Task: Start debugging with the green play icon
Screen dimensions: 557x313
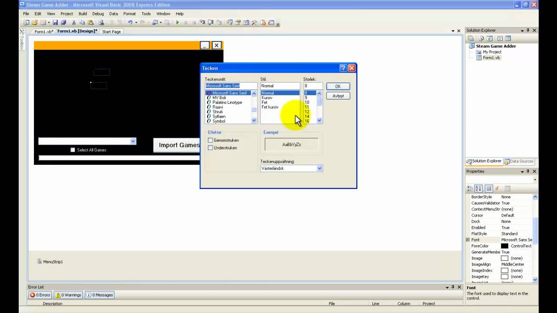Action: [x=178, y=23]
